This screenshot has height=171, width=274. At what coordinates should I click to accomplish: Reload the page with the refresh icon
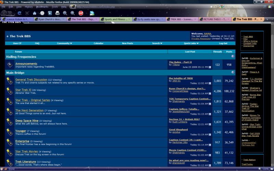pos(20,13)
